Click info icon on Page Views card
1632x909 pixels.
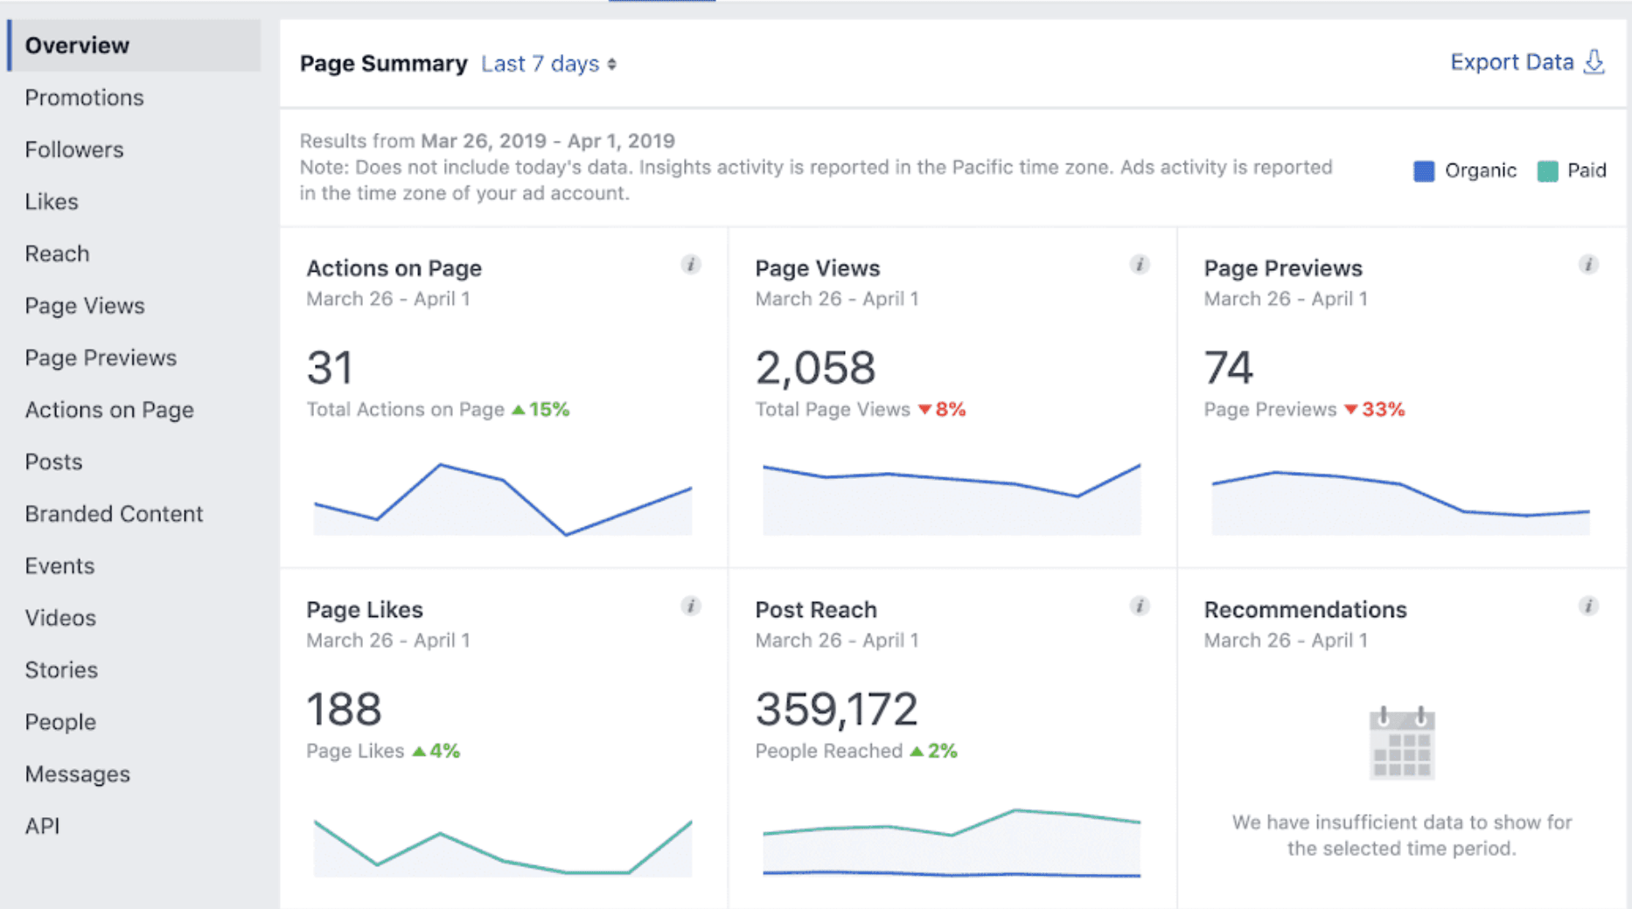1139,265
